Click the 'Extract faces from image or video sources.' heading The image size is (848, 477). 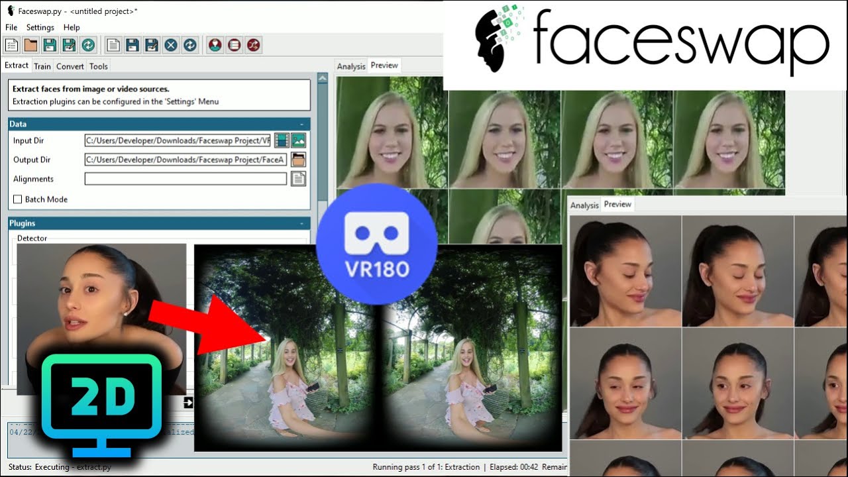91,89
